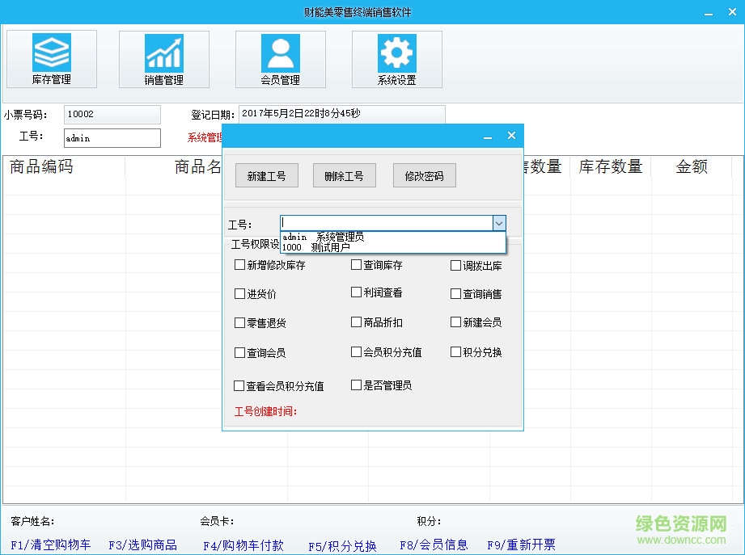This screenshot has width=745, height=555.
Task: Click the 小票号码 input field
Action: (x=112, y=115)
